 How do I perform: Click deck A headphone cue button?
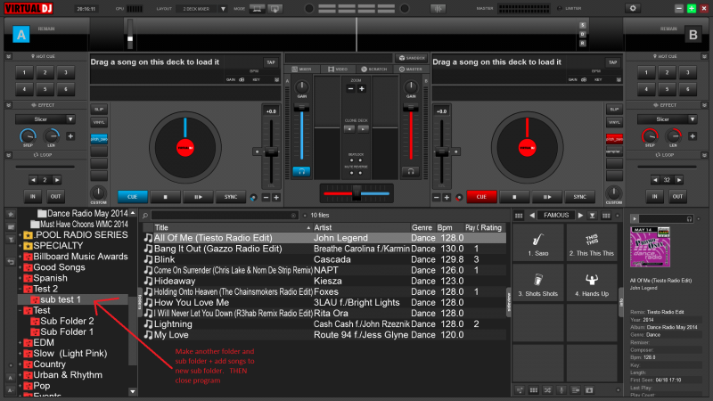pos(301,171)
